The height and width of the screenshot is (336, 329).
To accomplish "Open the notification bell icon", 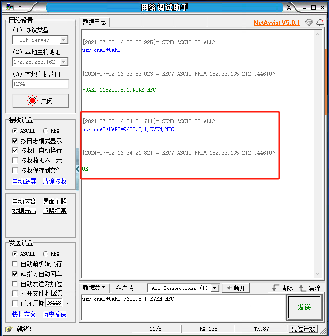I will pyautogui.click(x=320, y=22).
